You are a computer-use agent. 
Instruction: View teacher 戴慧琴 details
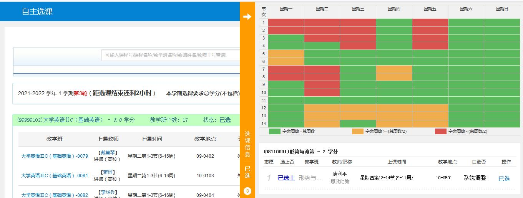(107, 153)
